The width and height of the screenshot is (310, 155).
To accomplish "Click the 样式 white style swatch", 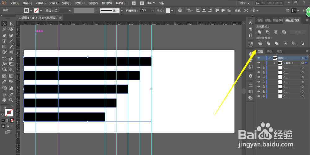I will click(168, 11).
